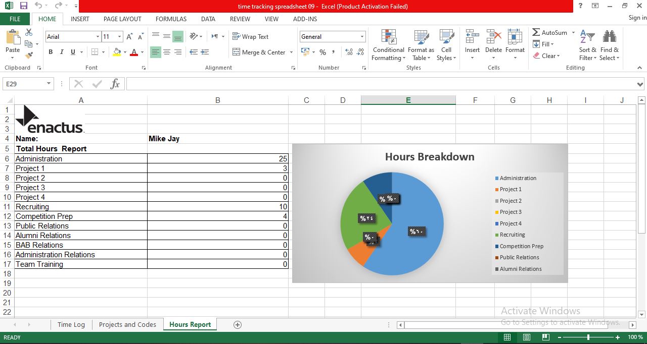
Task: Click the Clear button in Editing group
Action: coord(548,56)
